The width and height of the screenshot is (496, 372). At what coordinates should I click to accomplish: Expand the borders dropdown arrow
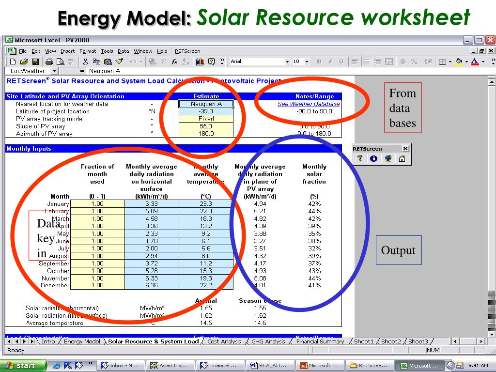point(450,62)
